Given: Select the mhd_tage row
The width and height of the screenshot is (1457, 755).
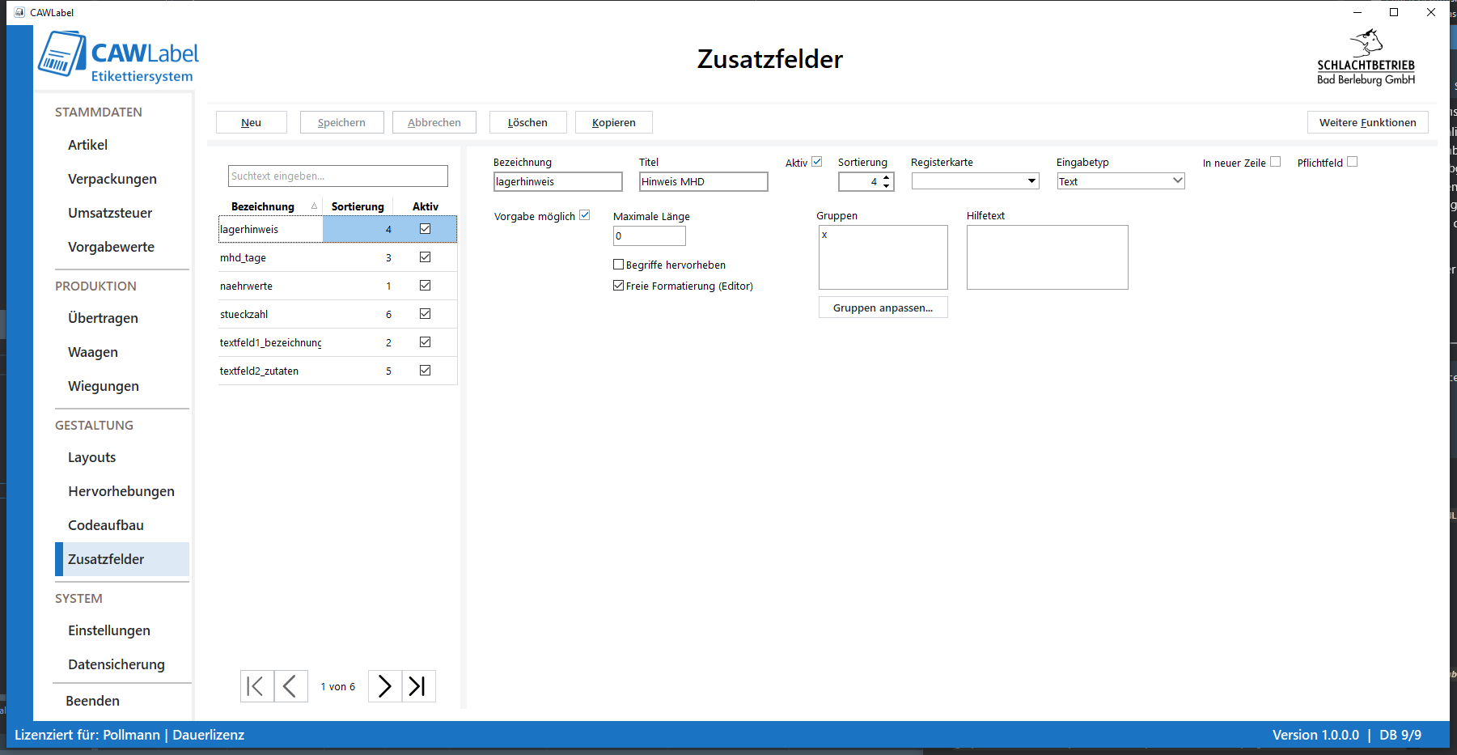Looking at the screenshot, I should point(337,257).
